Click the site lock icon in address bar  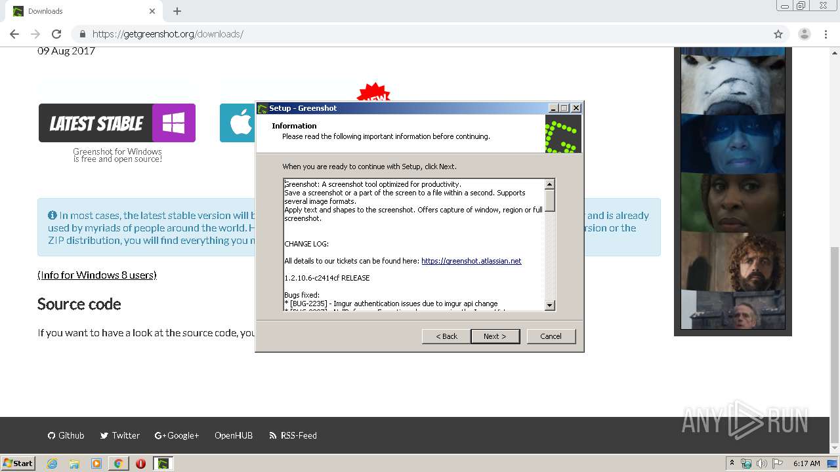click(83, 34)
